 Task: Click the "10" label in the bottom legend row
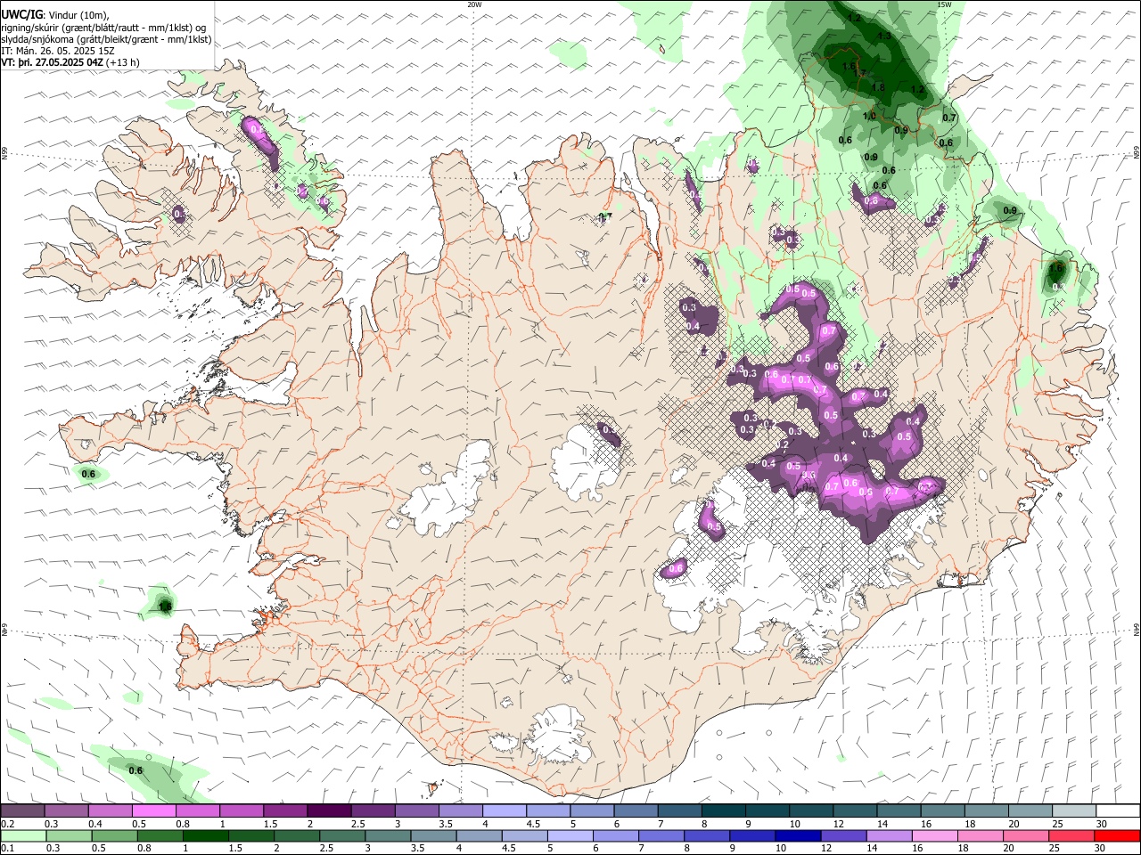[x=781, y=850]
